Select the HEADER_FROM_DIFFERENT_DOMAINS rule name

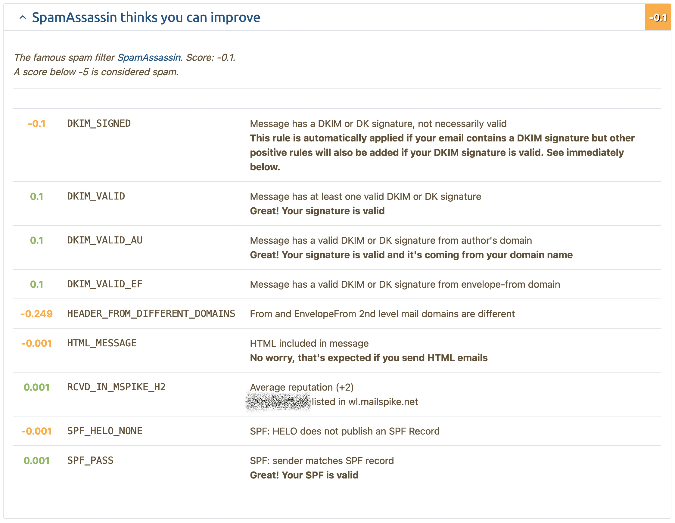coord(151,314)
